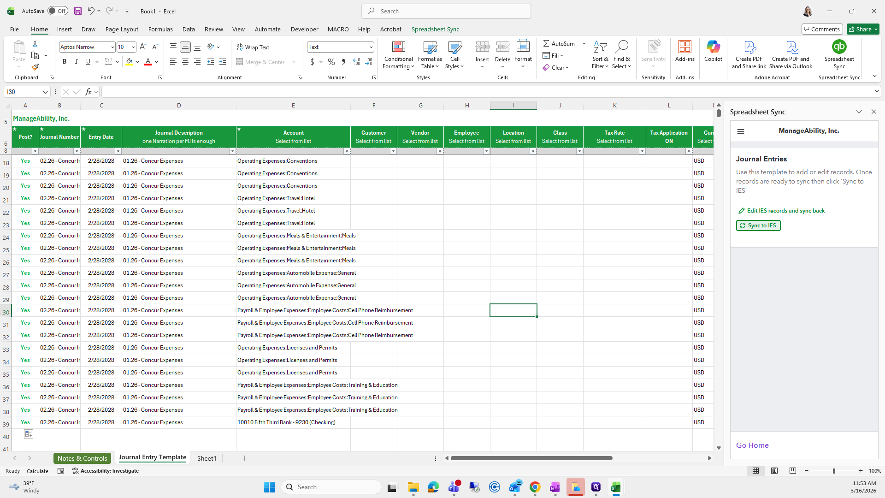This screenshot has width=885, height=498.
Task: Open the number format dropdown showing Text
Action: [371, 47]
